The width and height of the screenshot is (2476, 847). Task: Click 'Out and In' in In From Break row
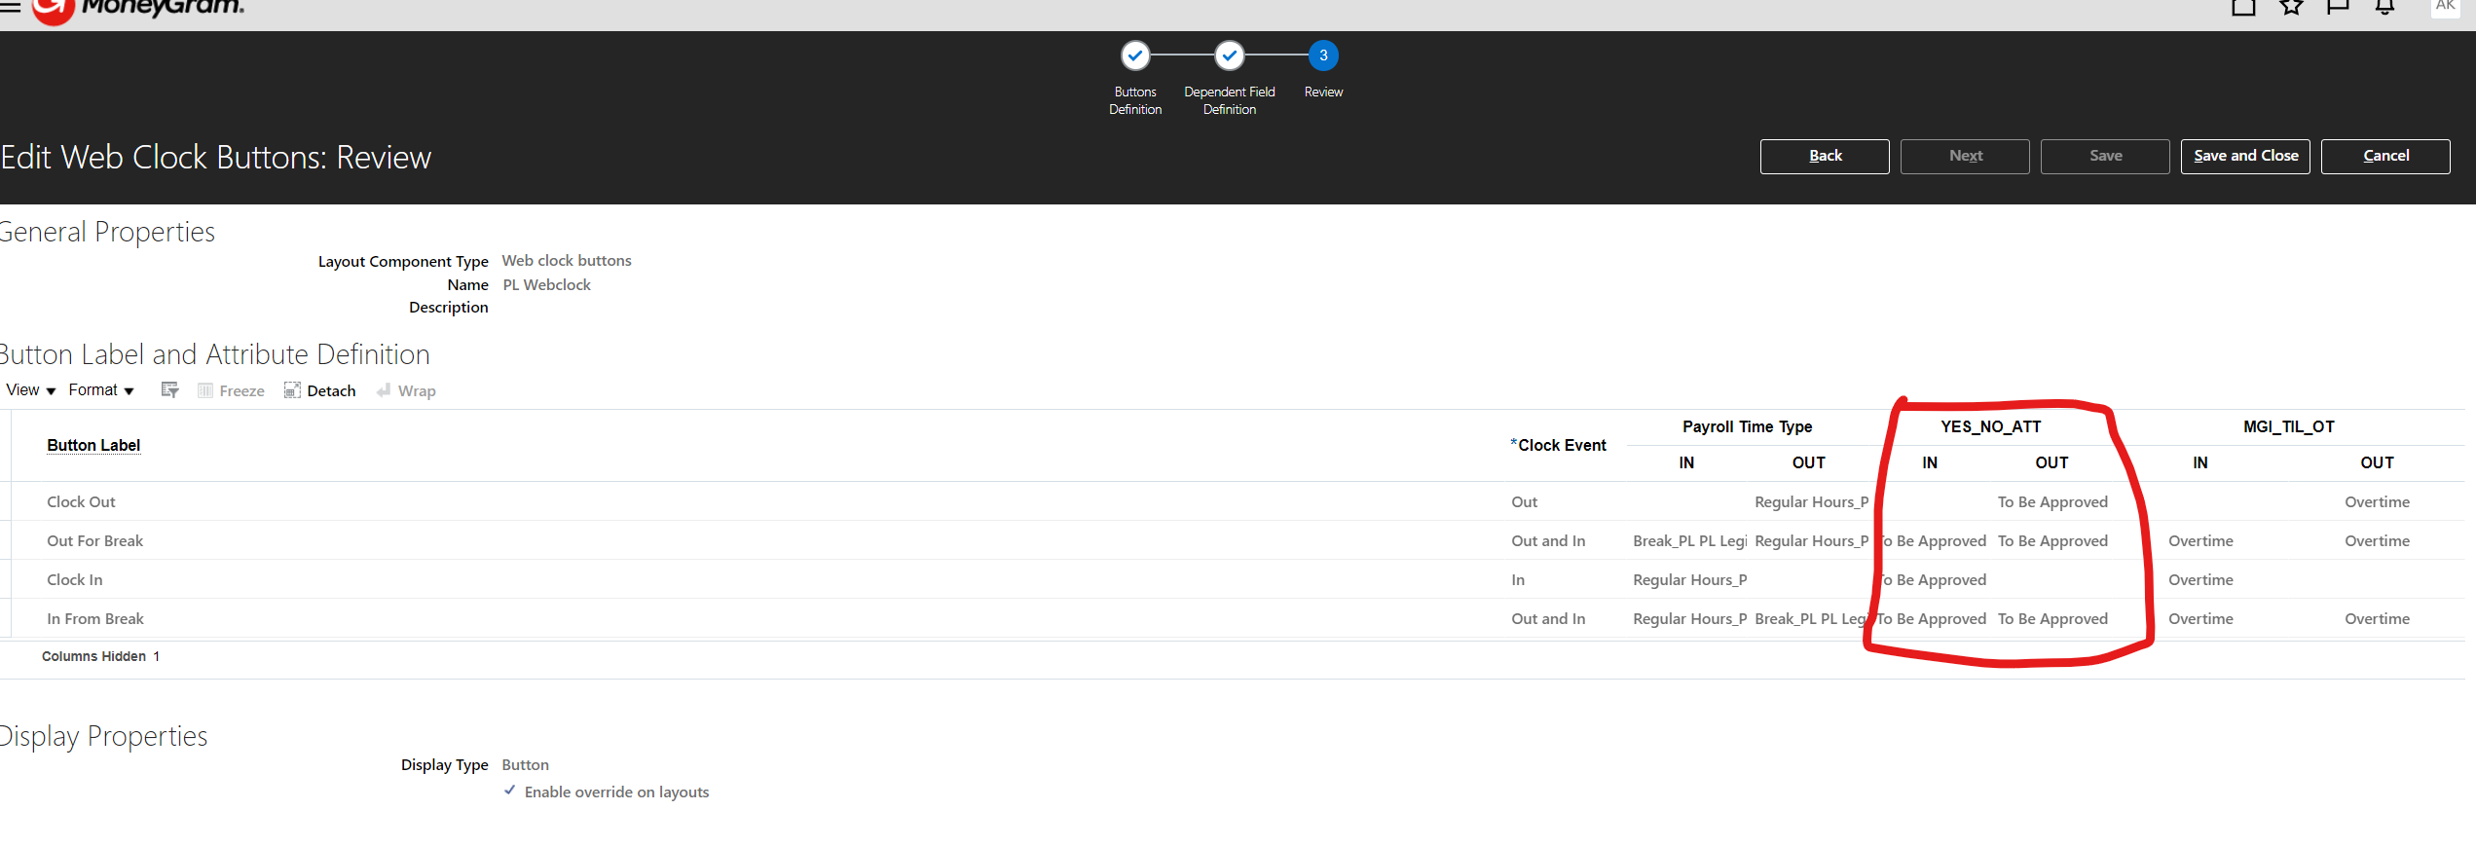pyautogui.click(x=1548, y=618)
